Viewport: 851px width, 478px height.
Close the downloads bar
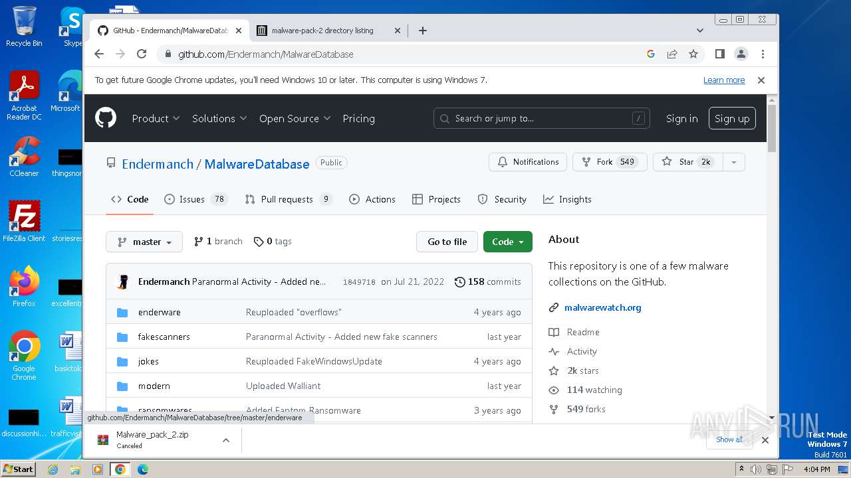pos(765,439)
